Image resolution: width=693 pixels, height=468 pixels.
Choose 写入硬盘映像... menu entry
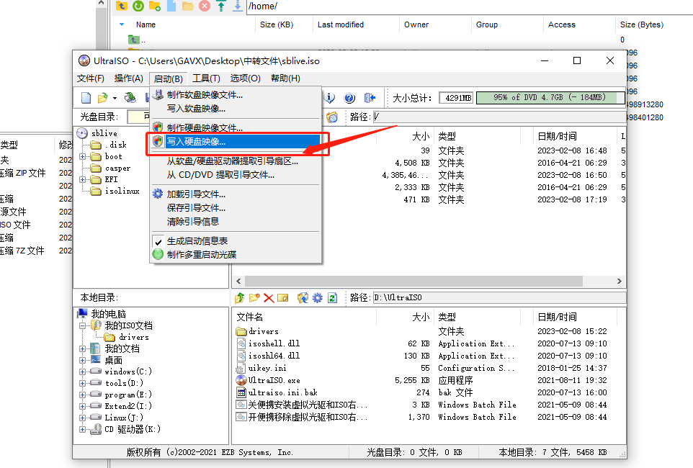tap(236, 142)
